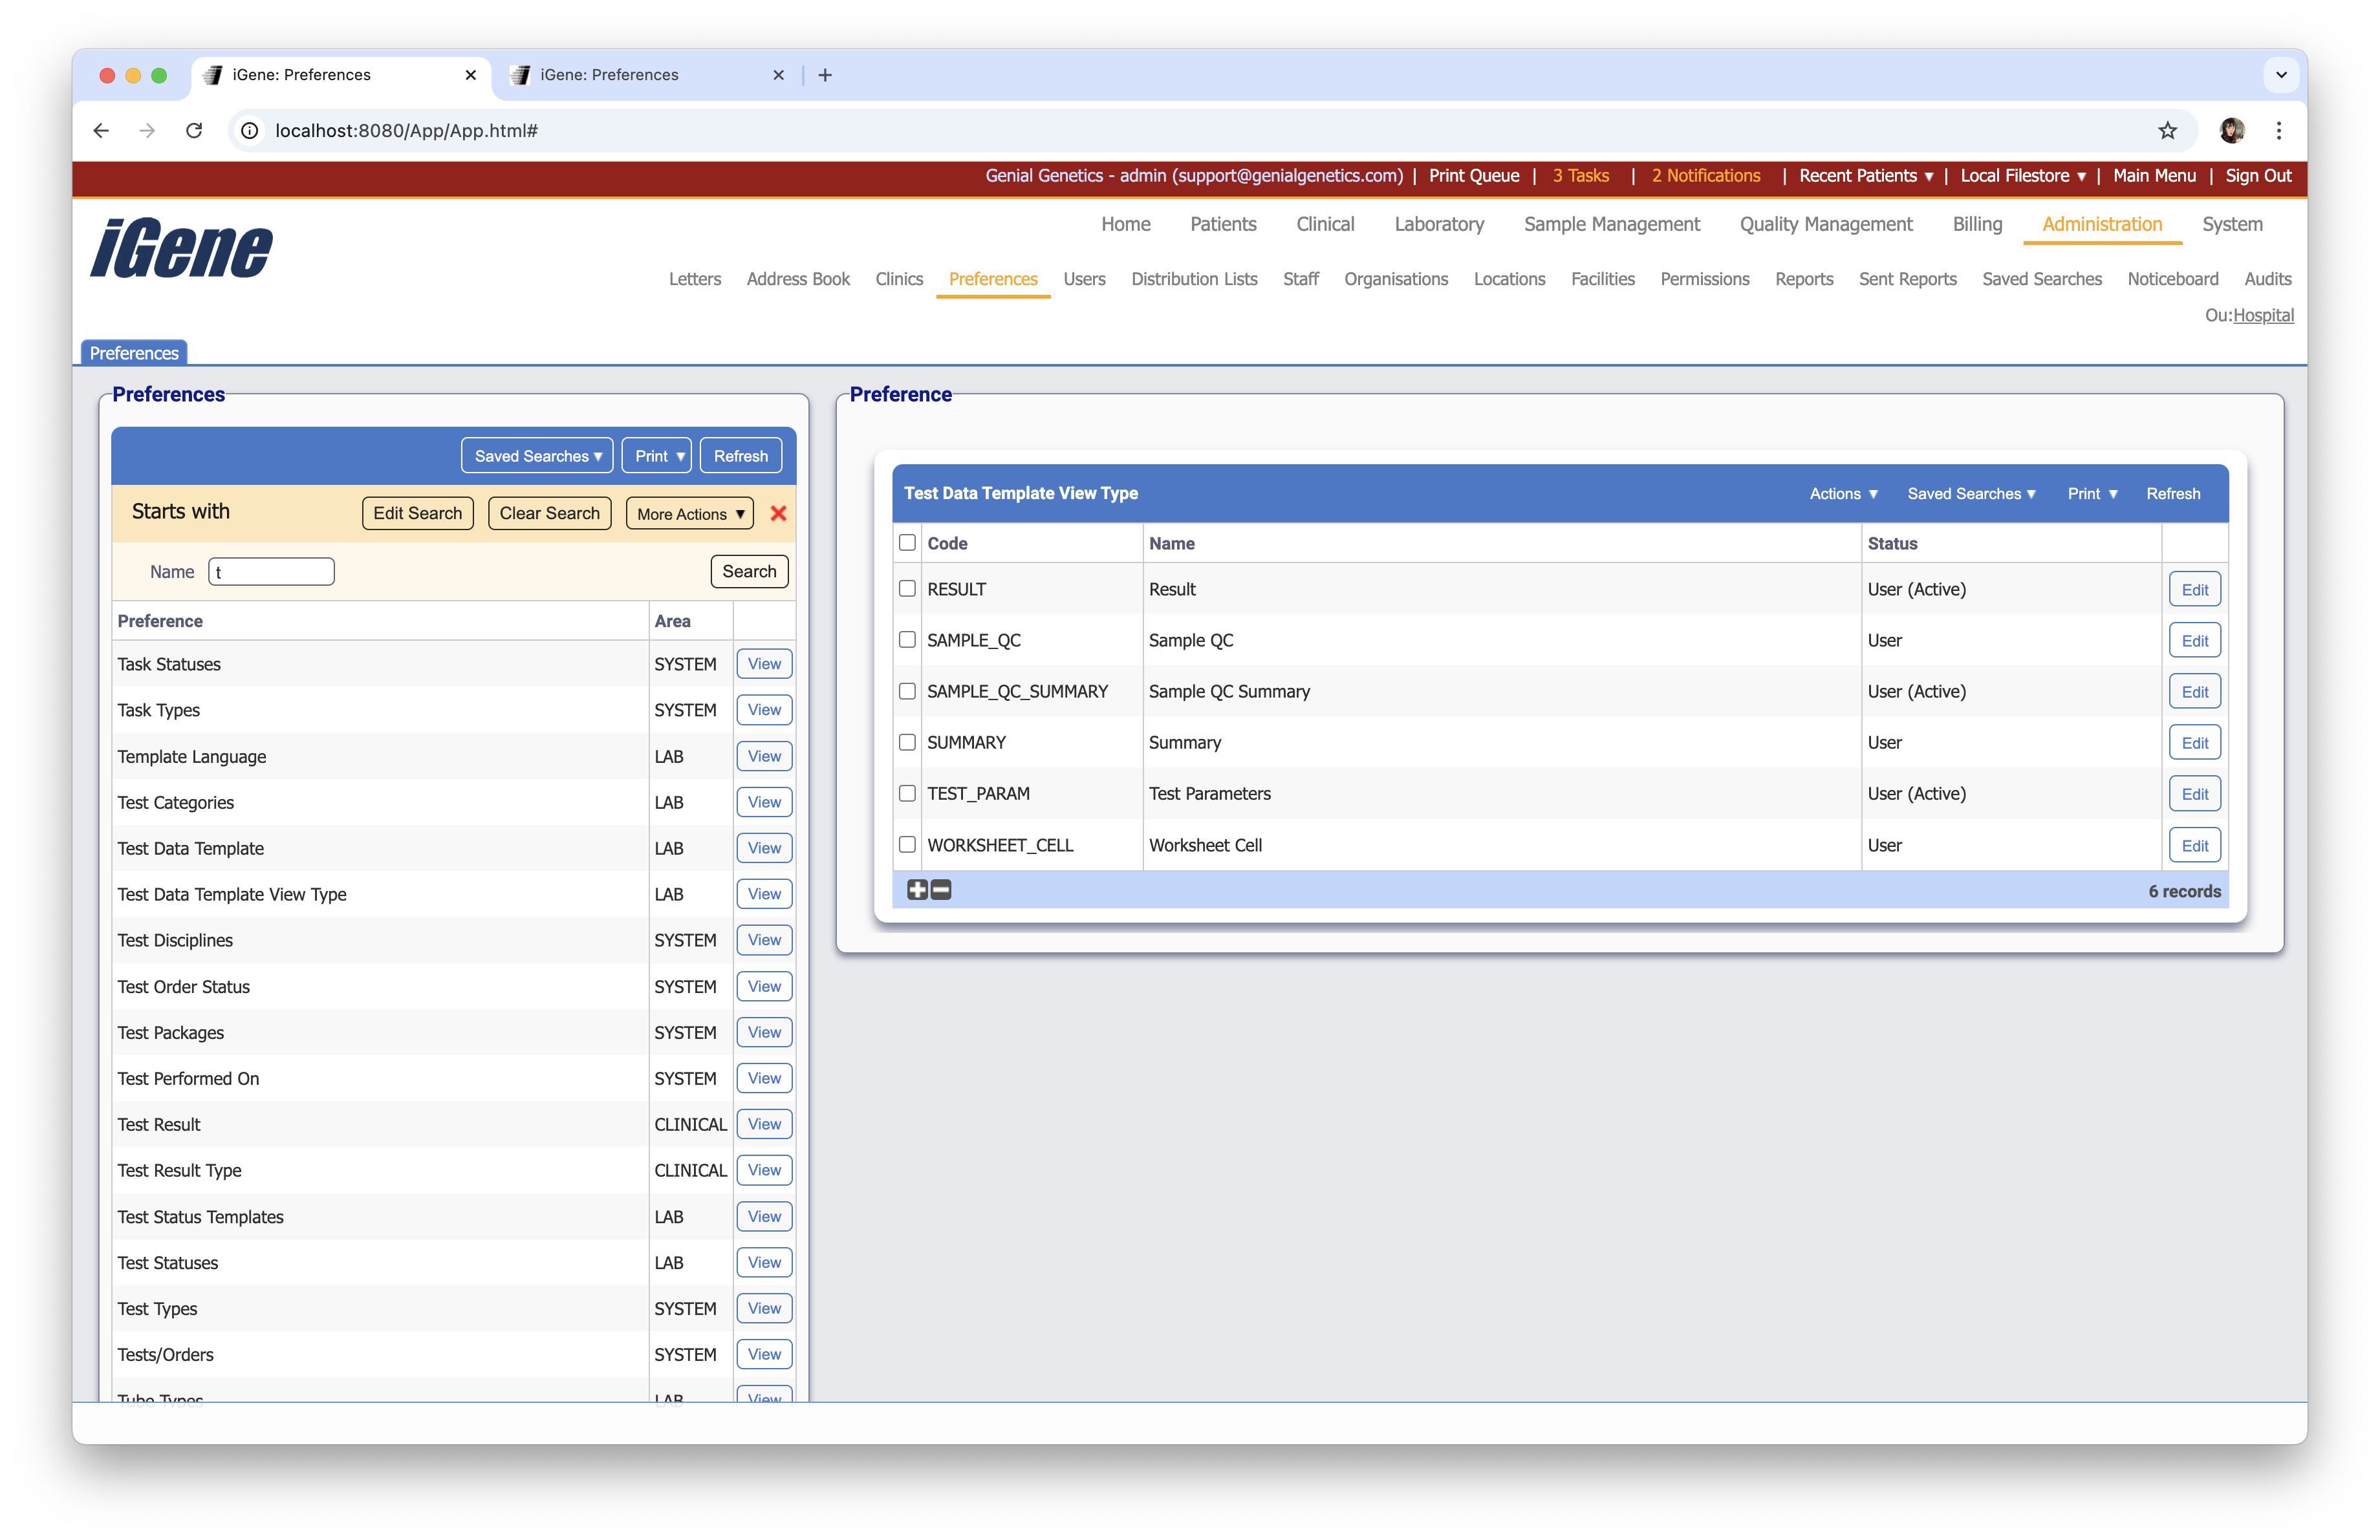Switch to the Administration menu

[x=2101, y=224]
